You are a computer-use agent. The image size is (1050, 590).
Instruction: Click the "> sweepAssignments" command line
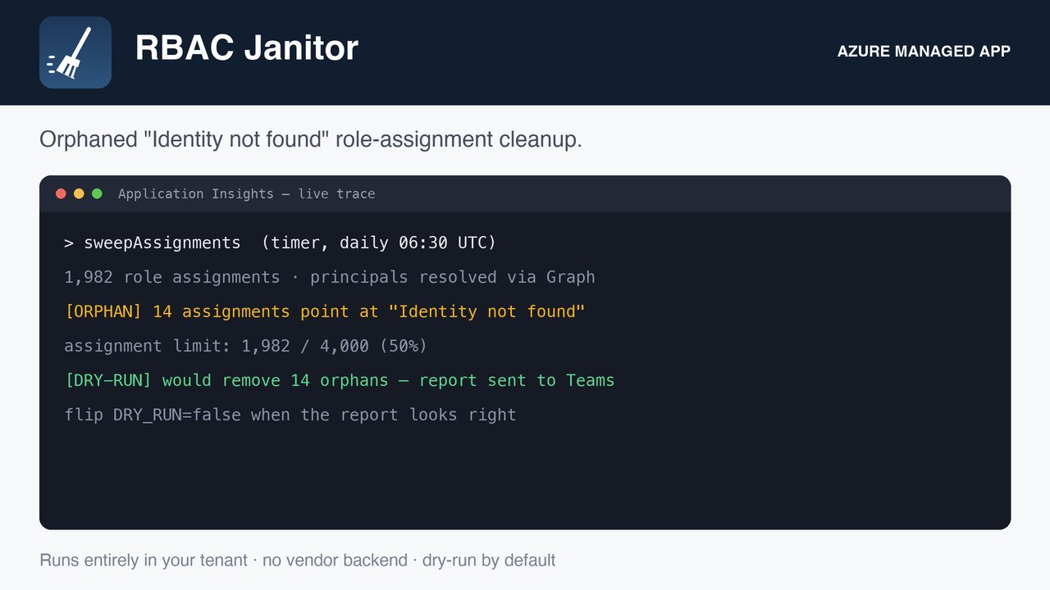[280, 243]
